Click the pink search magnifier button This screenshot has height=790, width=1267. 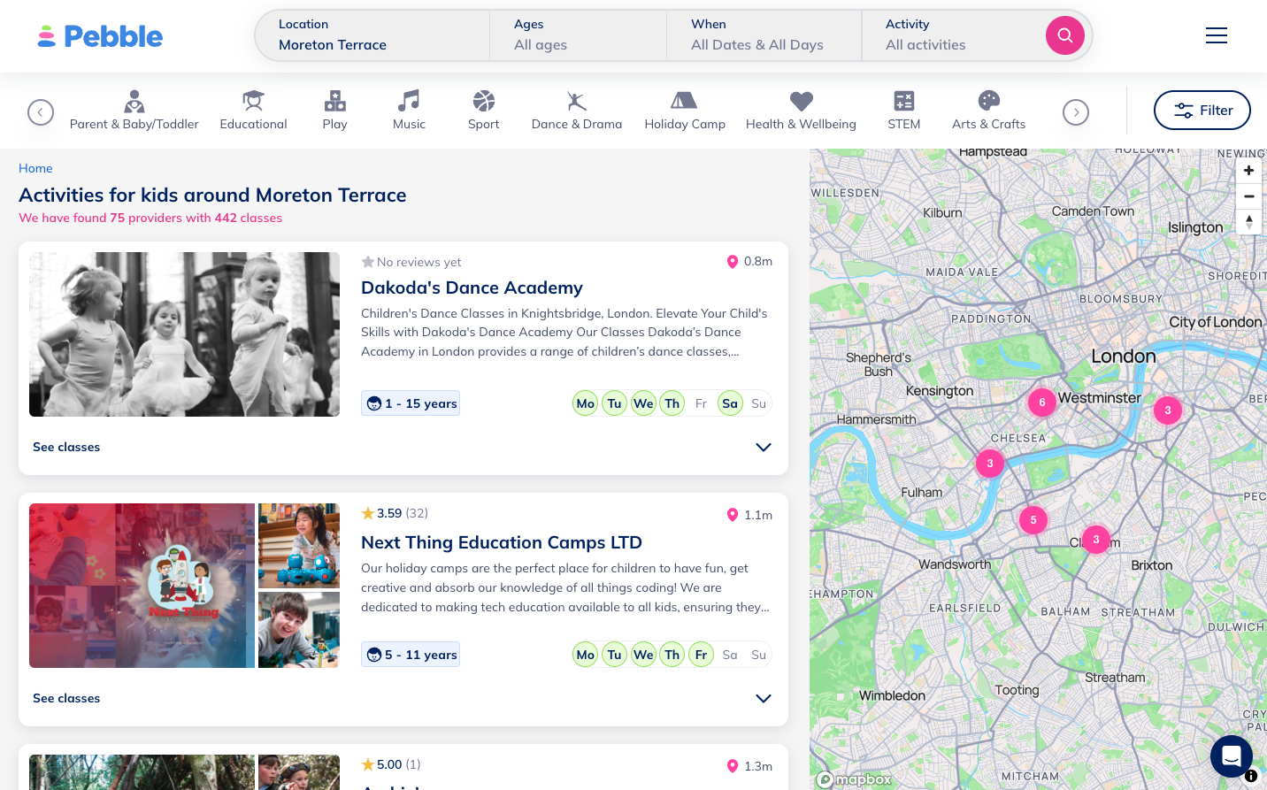tap(1064, 35)
